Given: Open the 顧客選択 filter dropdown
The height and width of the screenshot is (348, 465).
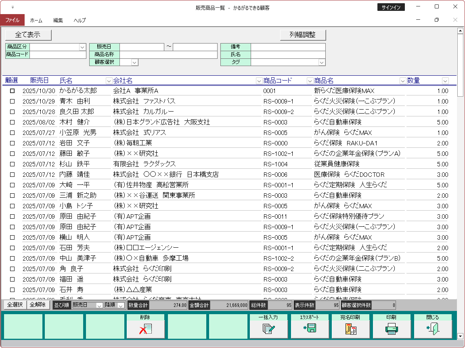Looking at the screenshot, I should [134, 62].
